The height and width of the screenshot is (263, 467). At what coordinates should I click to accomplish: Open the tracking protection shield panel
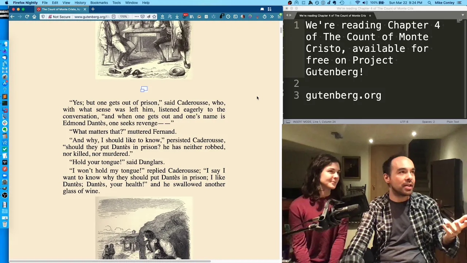click(43, 16)
